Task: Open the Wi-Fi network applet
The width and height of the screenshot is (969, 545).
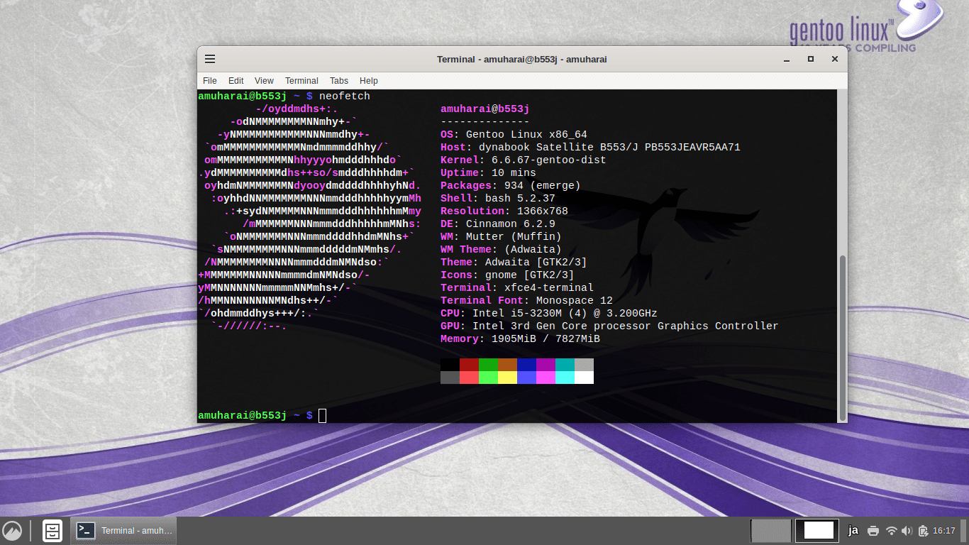Action: [892, 530]
